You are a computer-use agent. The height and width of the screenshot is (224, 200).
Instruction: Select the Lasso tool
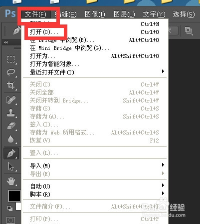(11, 72)
